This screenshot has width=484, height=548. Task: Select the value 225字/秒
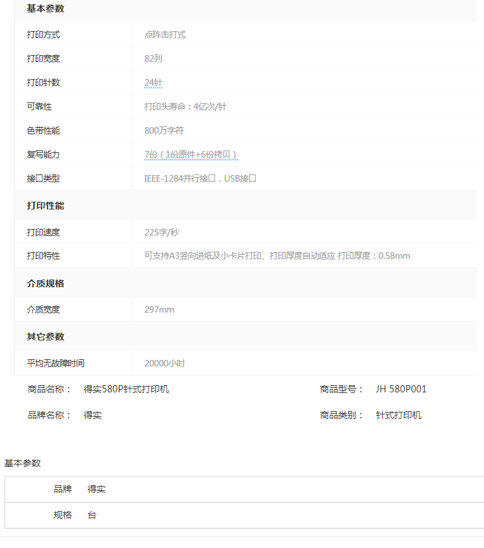click(x=162, y=232)
